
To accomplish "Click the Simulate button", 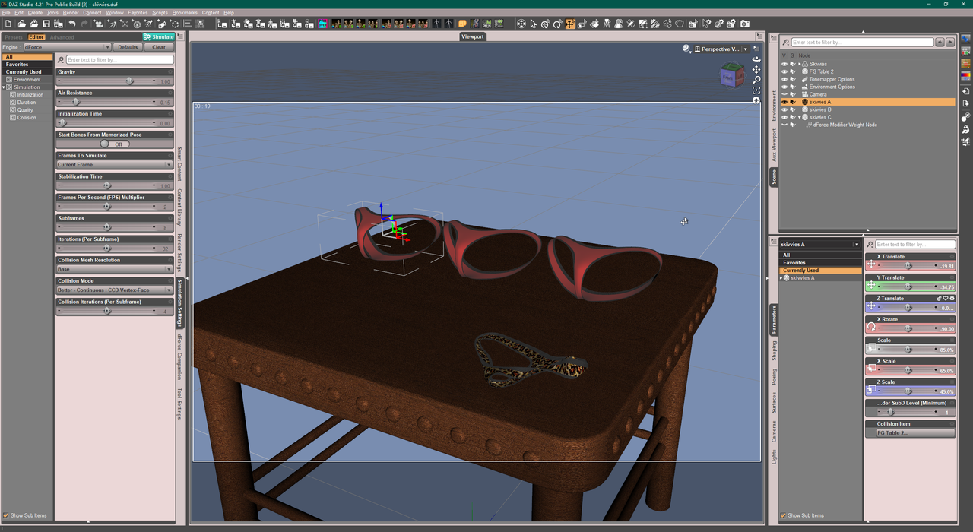I will (x=159, y=36).
